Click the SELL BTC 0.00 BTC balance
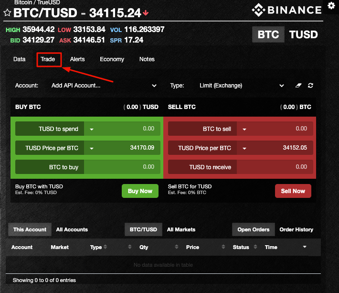This screenshot has height=293, width=339. pyautogui.click(x=296, y=107)
